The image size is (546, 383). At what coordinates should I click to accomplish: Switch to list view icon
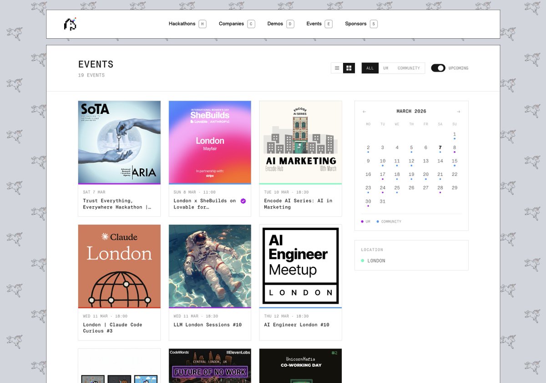pyautogui.click(x=337, y=68)
